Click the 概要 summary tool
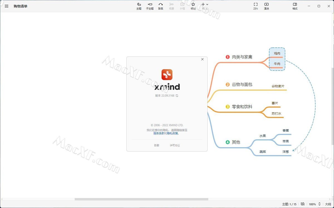The height and width of the screenshot is (208, 334). click(x=171, y=6)
